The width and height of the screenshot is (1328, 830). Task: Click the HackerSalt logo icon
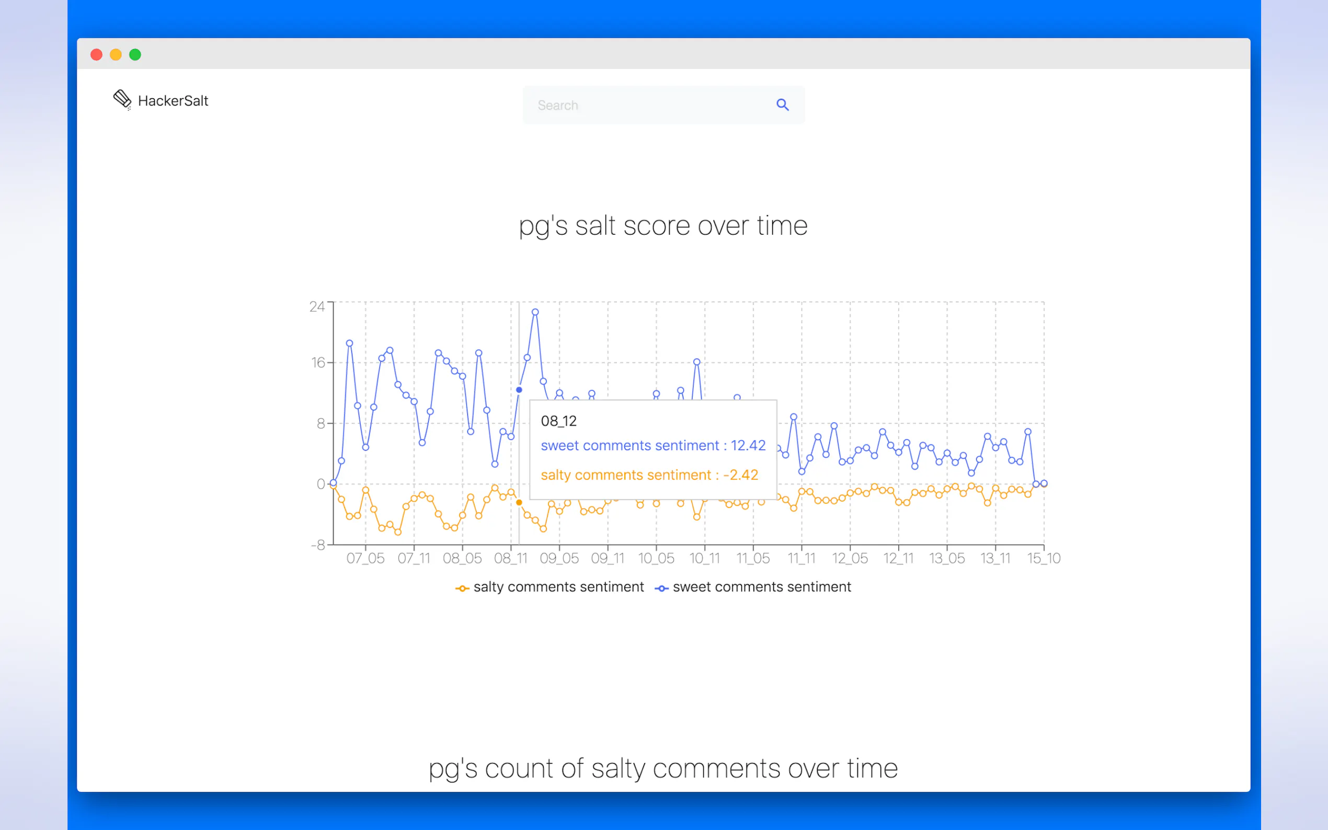pyautogui.click(x=122, y=100)
